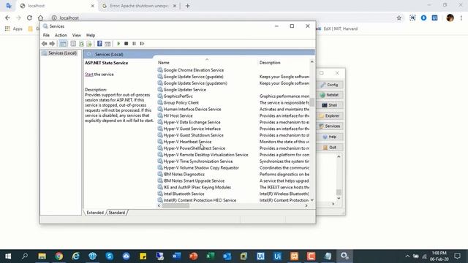The image size is (468, 263).
Task: Open the File menu in Services
Action: point(46,35)
